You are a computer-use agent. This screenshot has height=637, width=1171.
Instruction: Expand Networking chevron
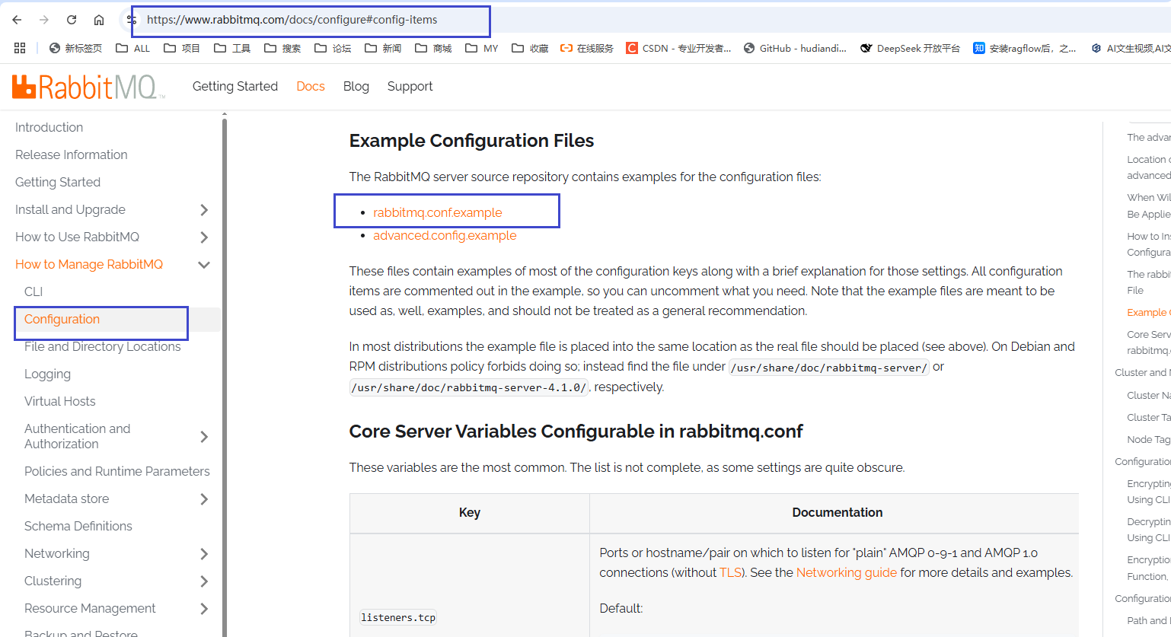click(204, 553)
